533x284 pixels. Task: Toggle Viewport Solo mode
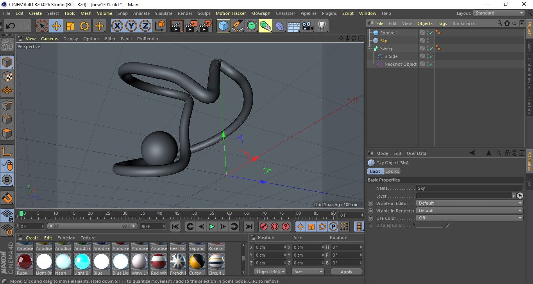7,180
